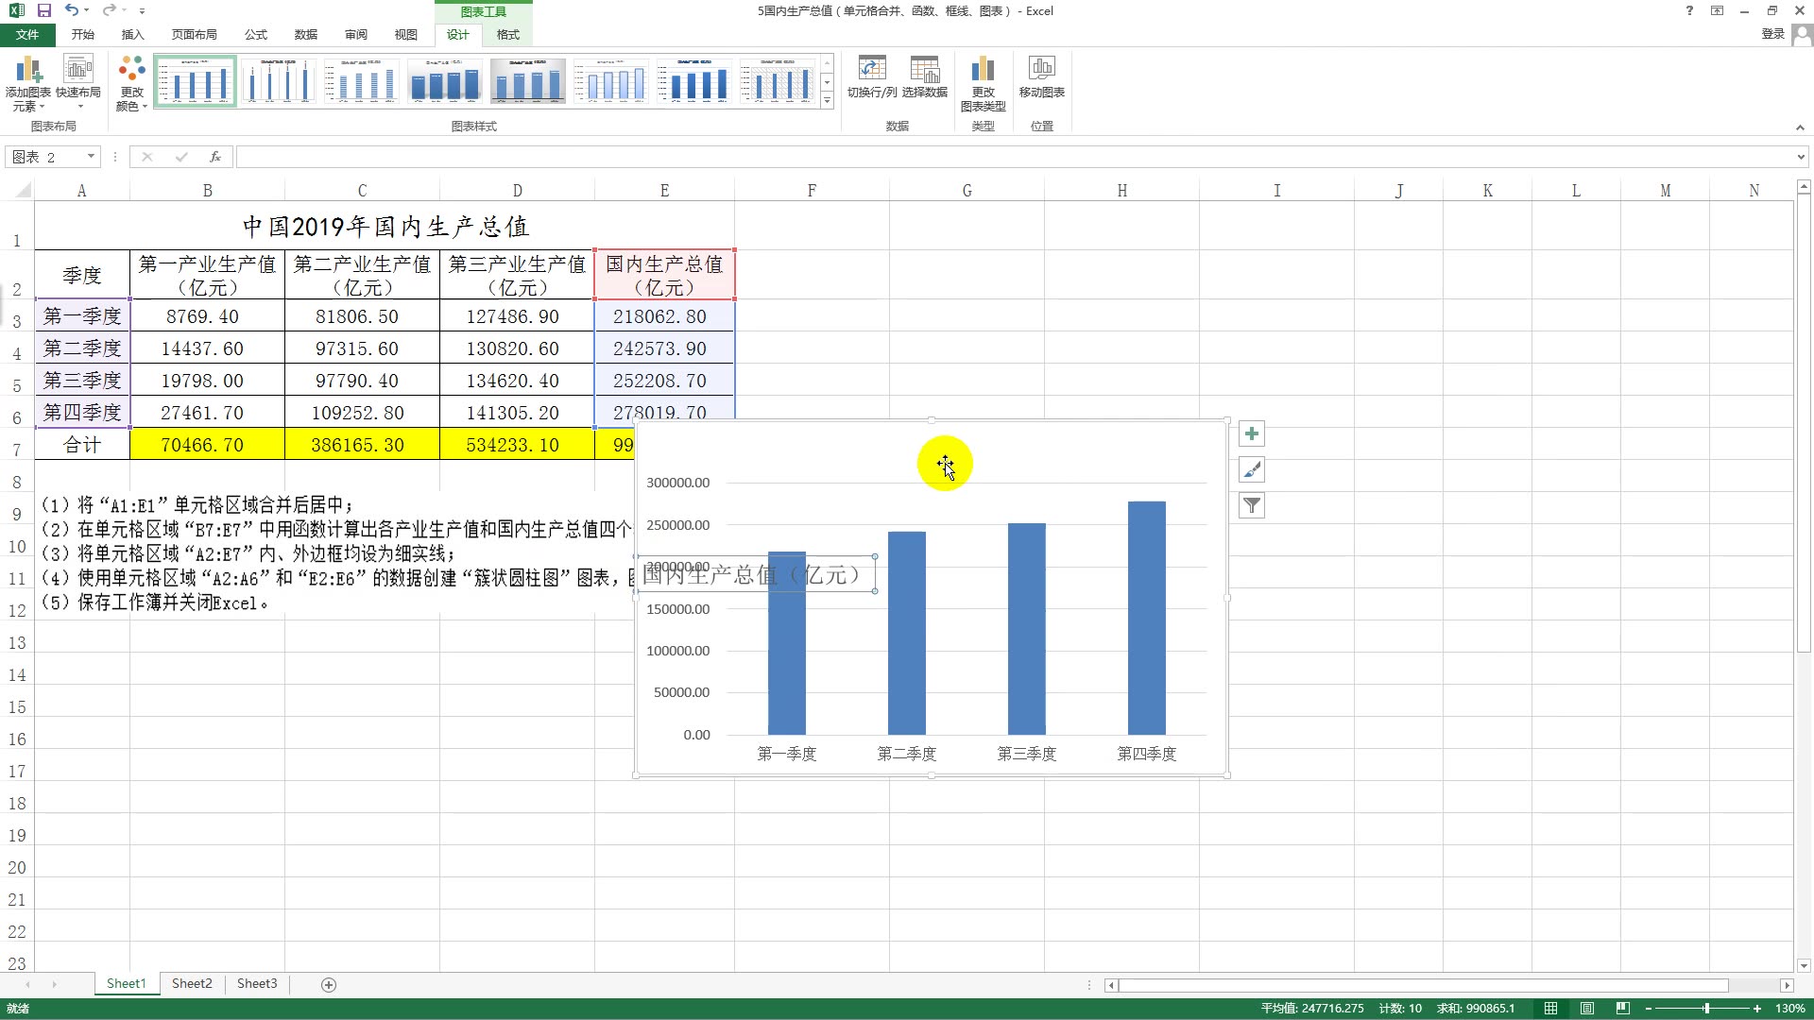Viewport: 1814px width, 1020px height.
Task: Select row 15 header
Action: [x=17, y=707]
